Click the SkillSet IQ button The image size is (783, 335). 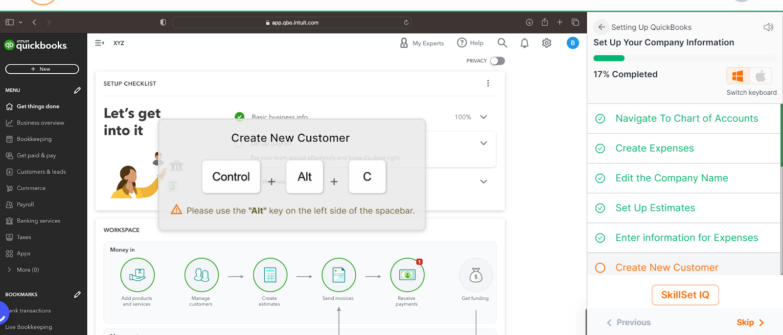[x=685, y=295]
